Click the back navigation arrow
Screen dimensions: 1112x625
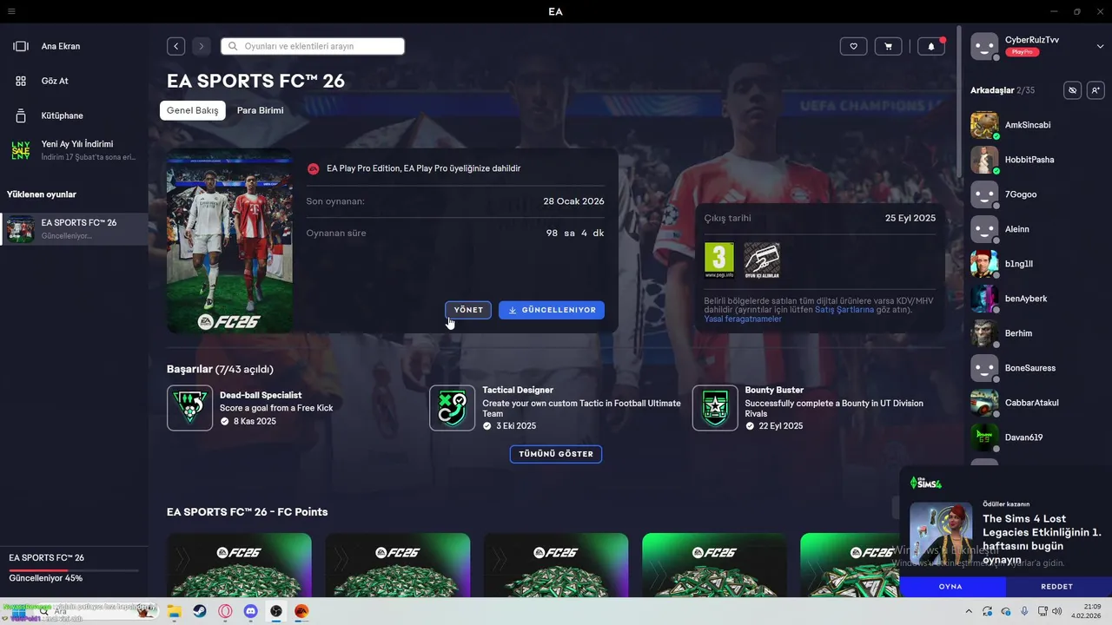(x=176, y=46)
